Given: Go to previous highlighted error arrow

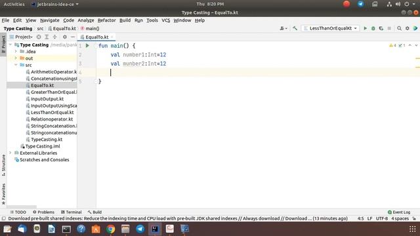Looking at the screenshot, I should pos(409,45).
